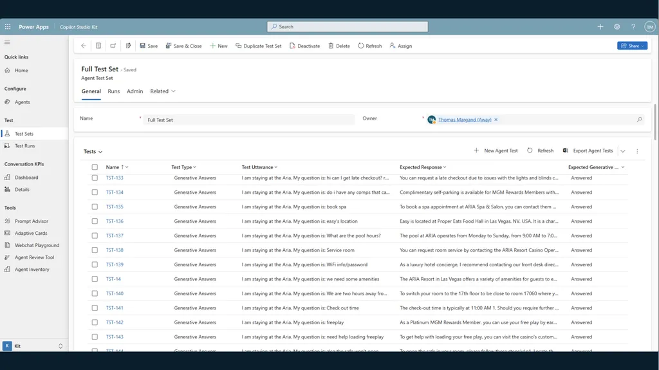Click the Owner lookup search icon
659x370 pixels.
(x=639, y=120)
